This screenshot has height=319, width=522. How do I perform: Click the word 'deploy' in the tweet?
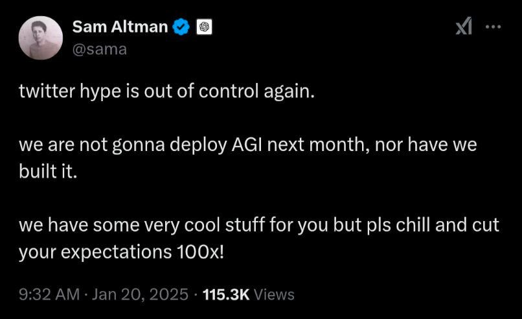[x=198, y=145]
